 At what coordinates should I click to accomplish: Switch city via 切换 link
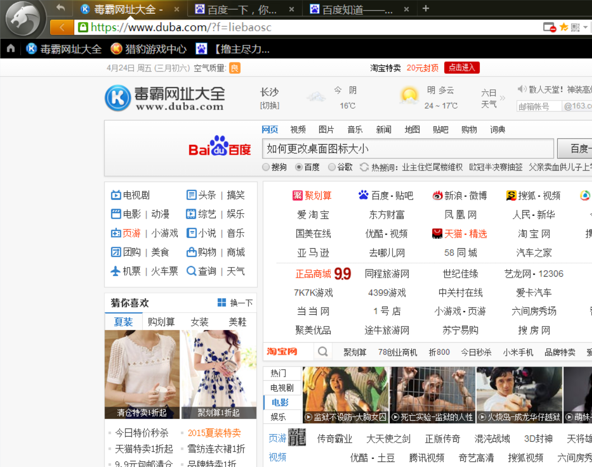pyautogui.click(x=270, y=106)
